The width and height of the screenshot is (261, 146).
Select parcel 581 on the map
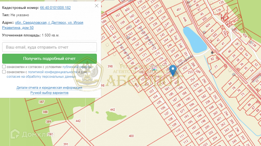(x=167, y=89)
